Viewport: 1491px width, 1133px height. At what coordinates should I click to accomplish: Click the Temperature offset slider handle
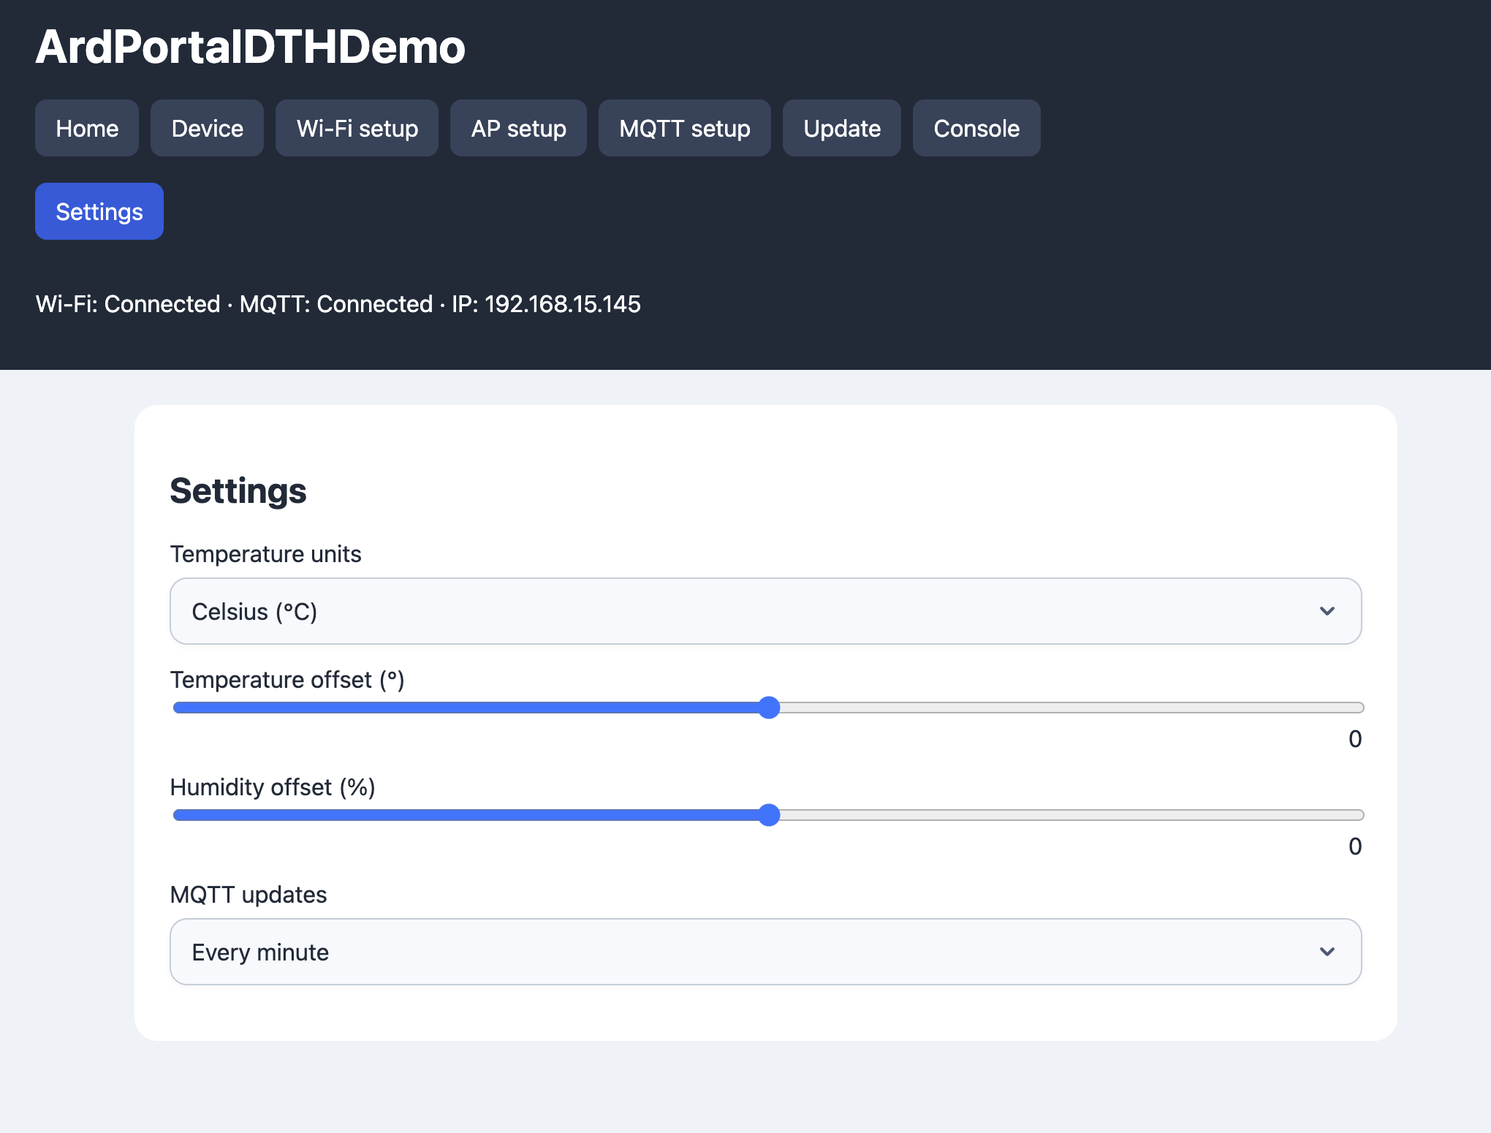769,708
